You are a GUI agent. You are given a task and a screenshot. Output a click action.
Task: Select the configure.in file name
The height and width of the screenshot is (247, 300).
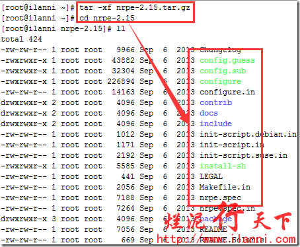(227, 92)
